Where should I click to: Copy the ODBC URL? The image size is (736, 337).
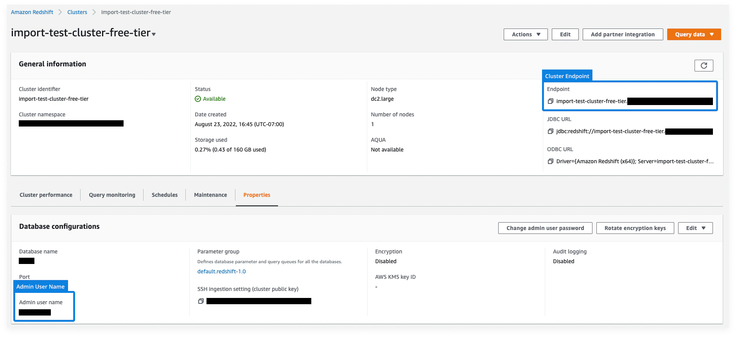[x=550, y=161]
